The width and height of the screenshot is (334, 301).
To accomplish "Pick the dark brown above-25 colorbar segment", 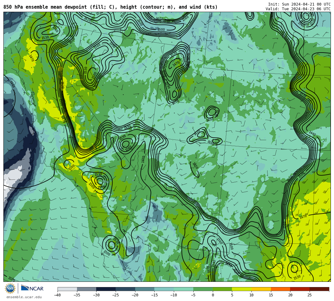I will pos(319,289).
